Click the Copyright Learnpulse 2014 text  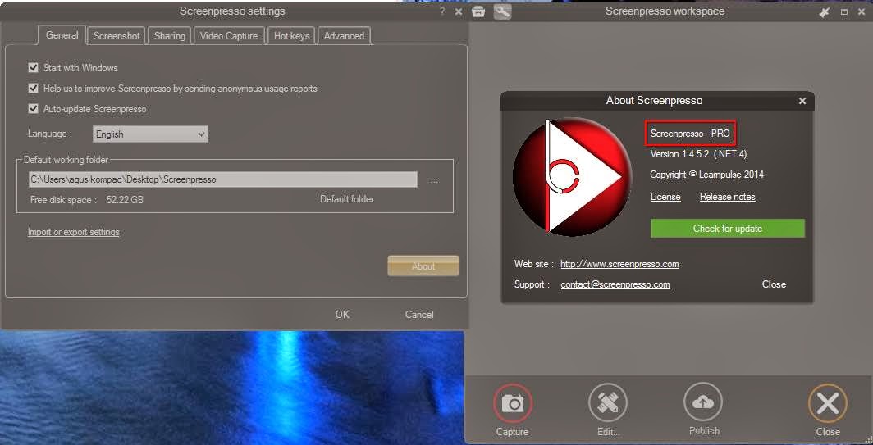click(x=706, y=175)
